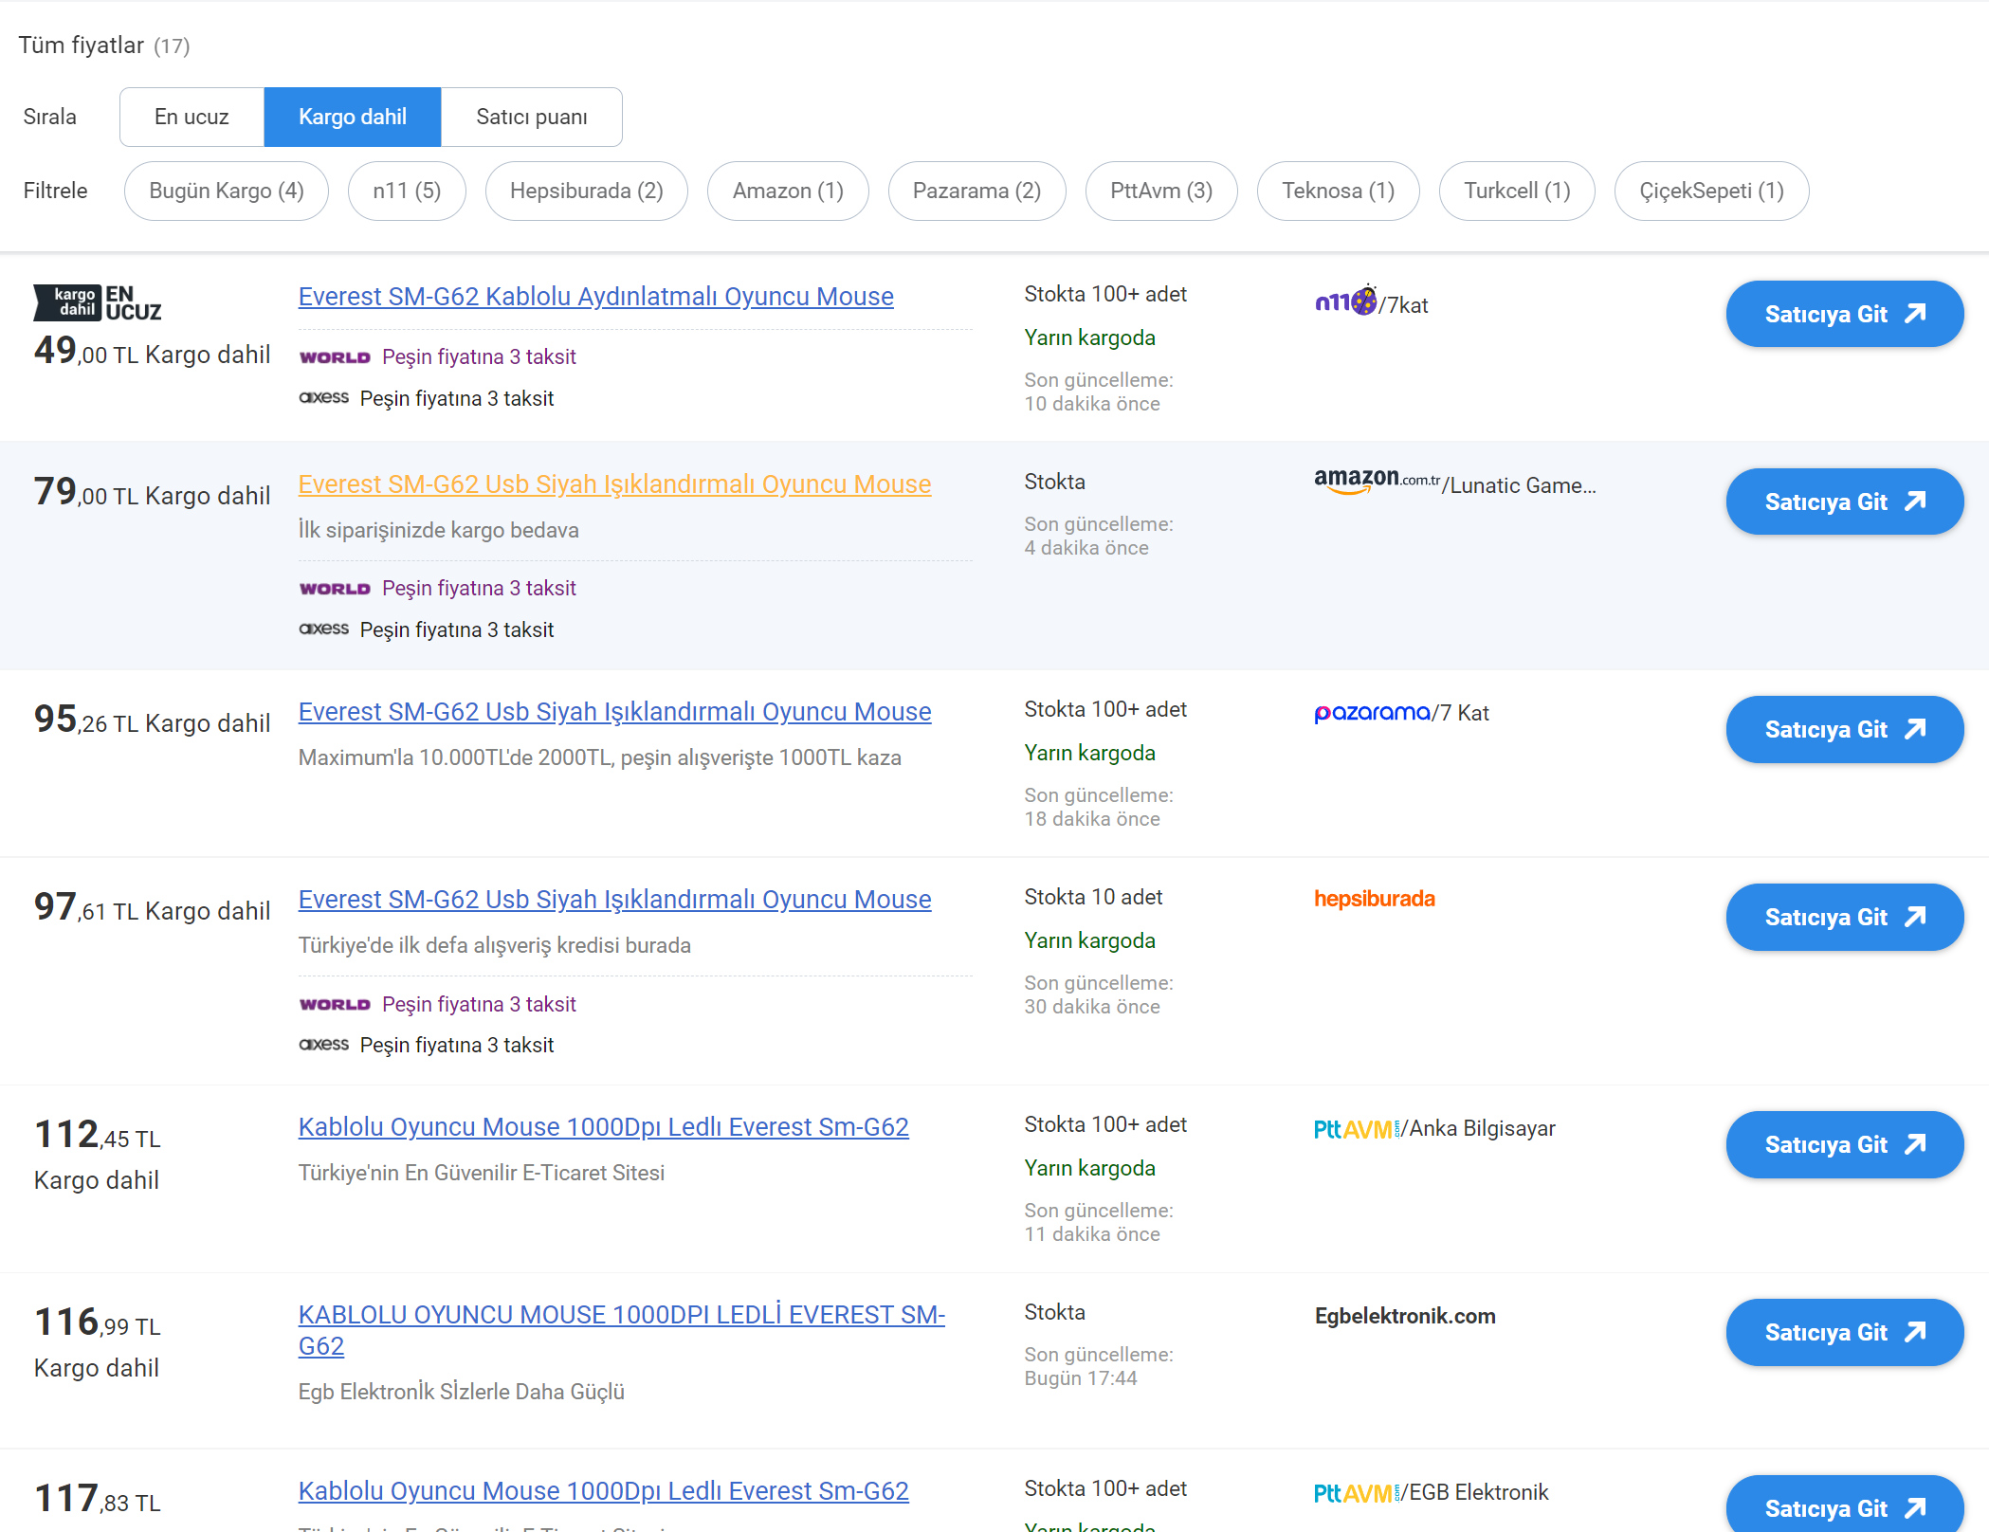Viewport: 1989px width, 1532px height.
Task: Open Everest SM-G62 Kablolu Aydınlatmalı Oyuncu Mouse link
Action: click(595, 296)
